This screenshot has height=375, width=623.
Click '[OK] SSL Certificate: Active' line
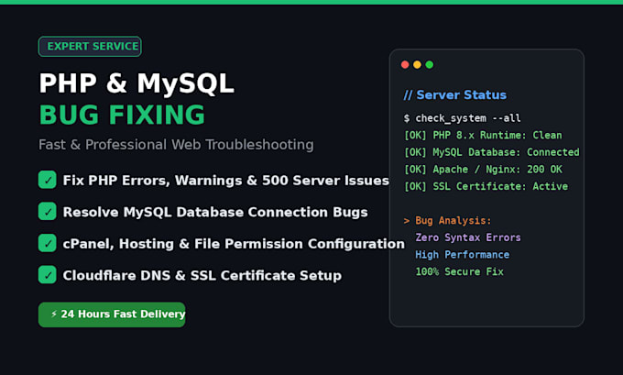click(486, 186)
